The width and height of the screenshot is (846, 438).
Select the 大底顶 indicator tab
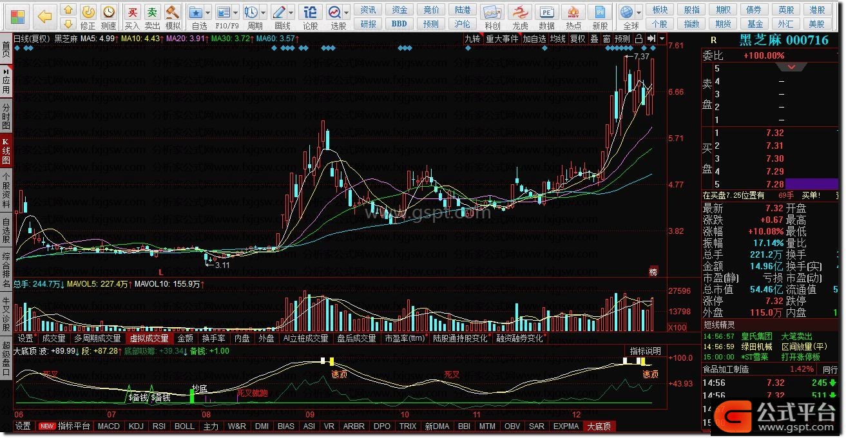[x=600, y=426]
